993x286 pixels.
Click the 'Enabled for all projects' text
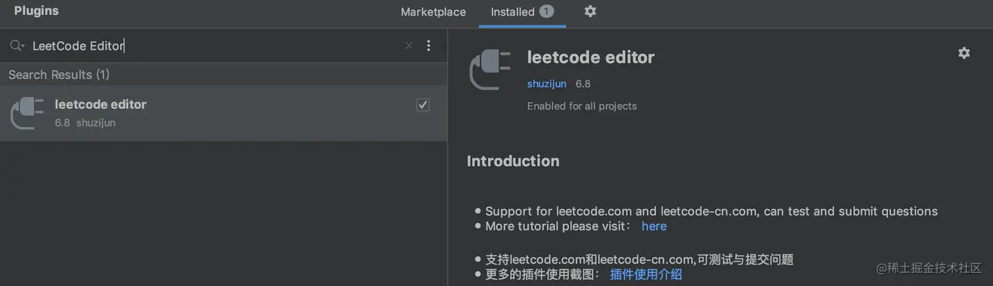pos(582,106)
